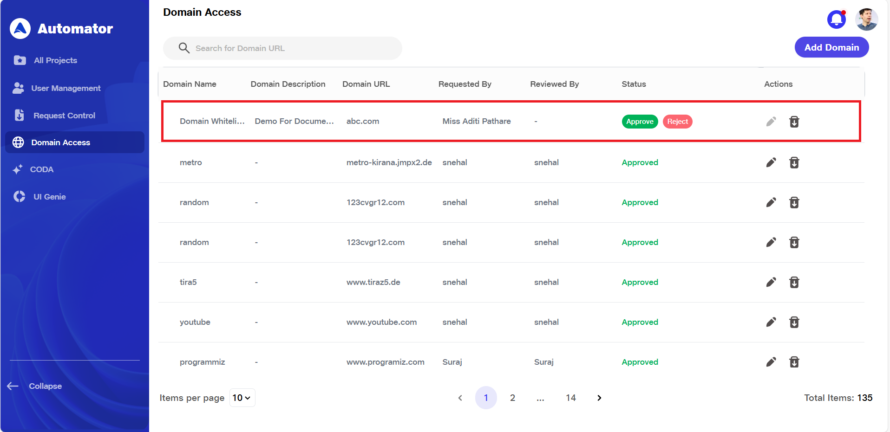Open All Projects in sidebar
The height and width of the screenshot is (432, 890).
[55, 60]
